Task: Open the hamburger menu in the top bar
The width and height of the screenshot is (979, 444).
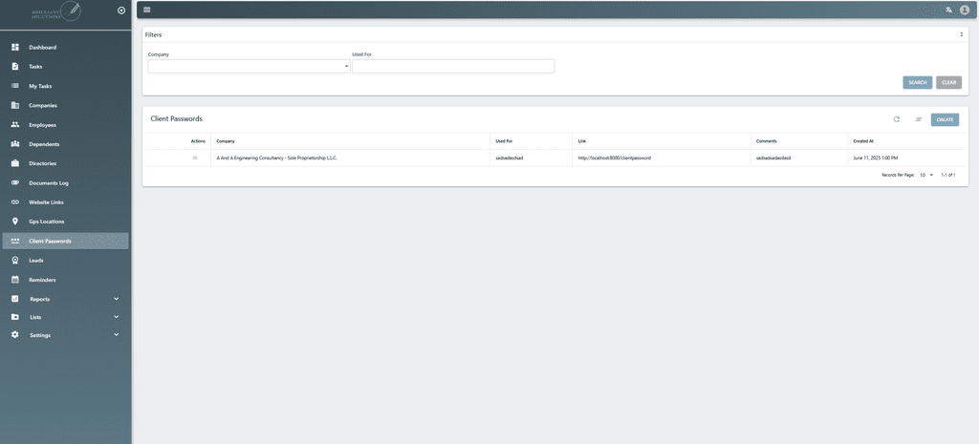Action: click(146, 10)
